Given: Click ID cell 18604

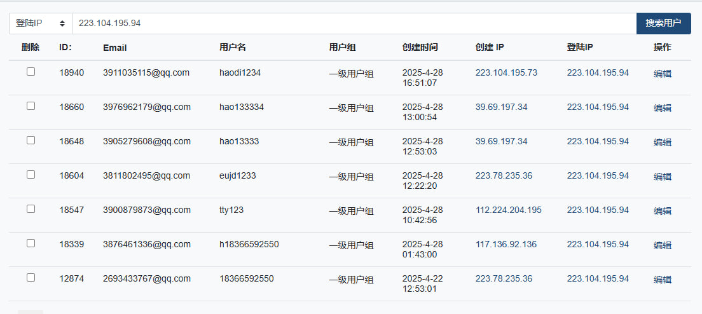Looking at the screenshot, I should point(71,176).
